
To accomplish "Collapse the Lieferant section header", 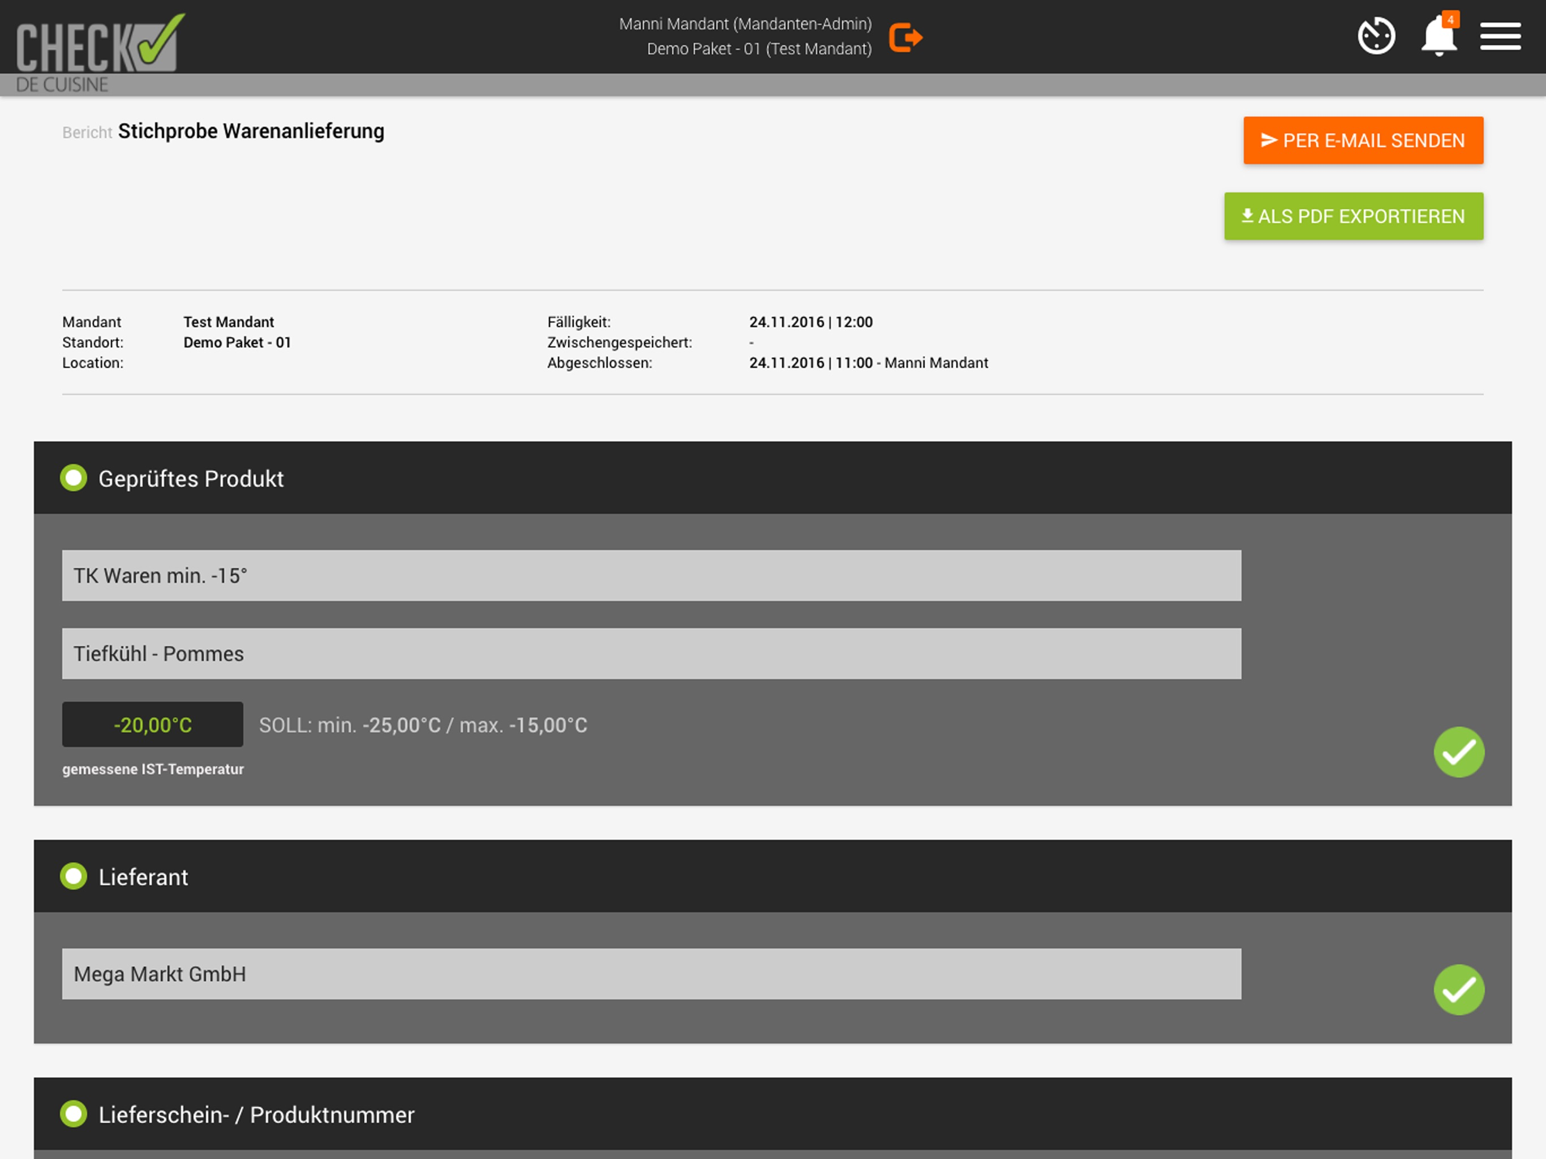I will pos(772,876).
